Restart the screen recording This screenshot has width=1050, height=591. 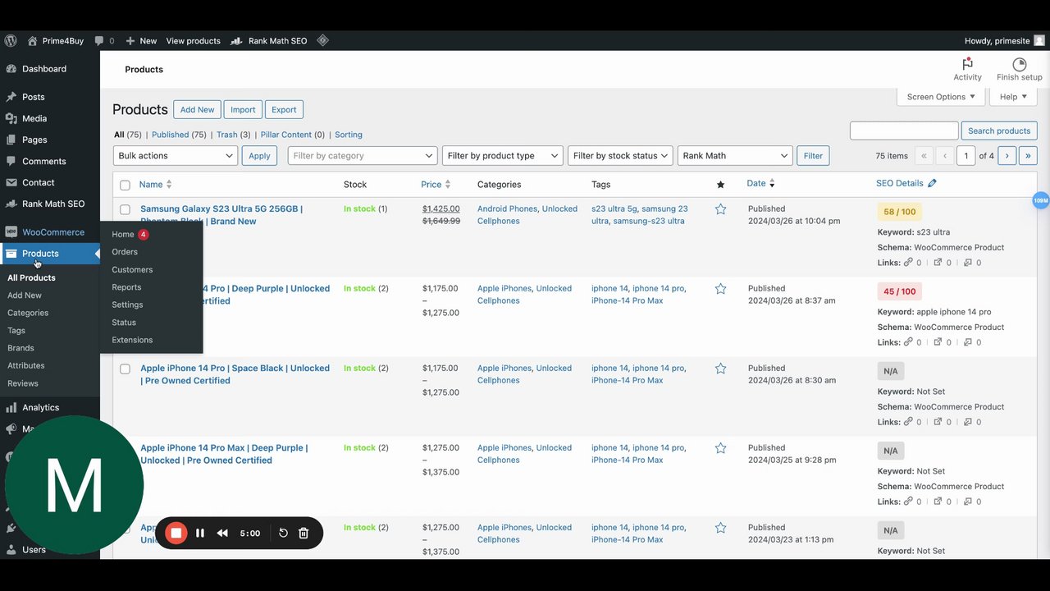point(283,533)
